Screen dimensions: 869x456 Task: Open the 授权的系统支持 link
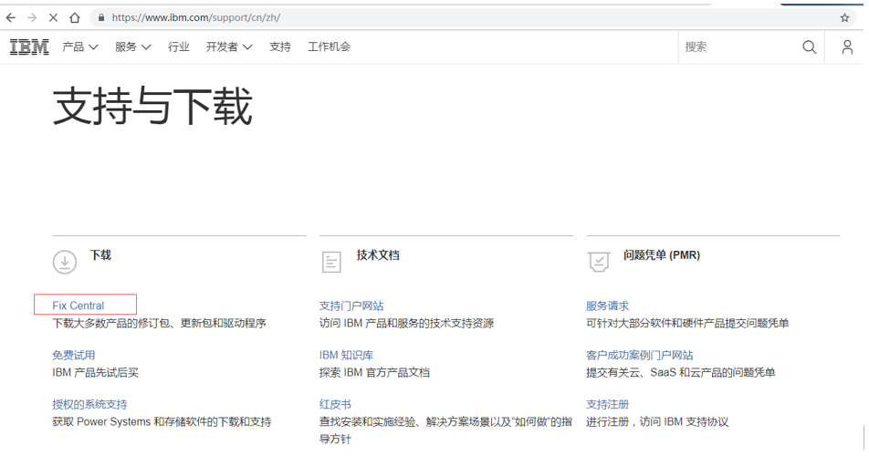point(89,404)
